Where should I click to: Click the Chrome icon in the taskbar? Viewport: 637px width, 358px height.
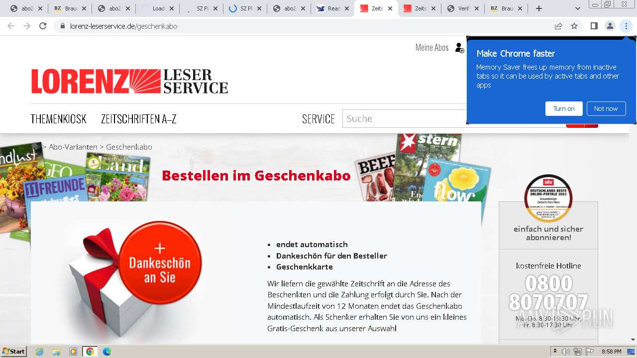click(90, 352)
